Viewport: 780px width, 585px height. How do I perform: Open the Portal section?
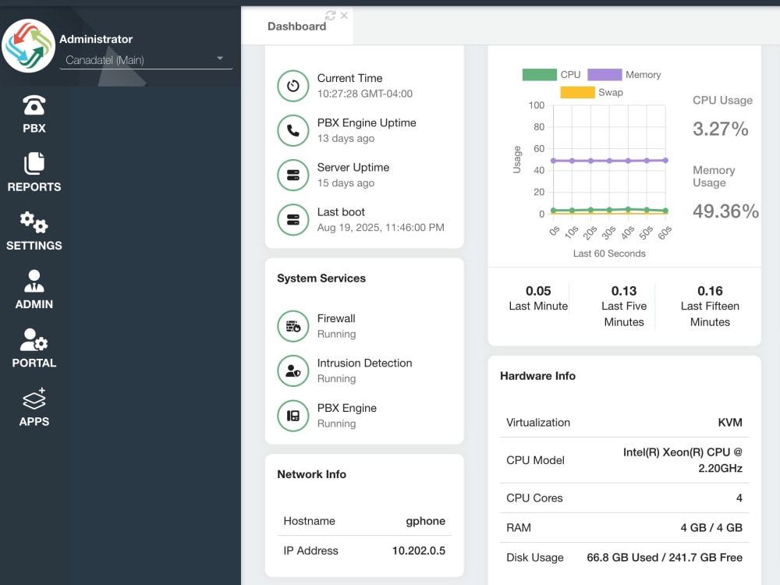[34, 348]
